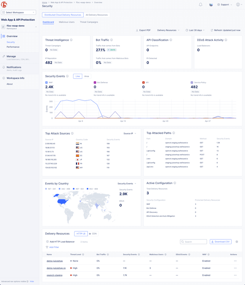Toggle the Bot Defense checkbox
Viewport: 245px width, 285px height.
tap(95, 83)
